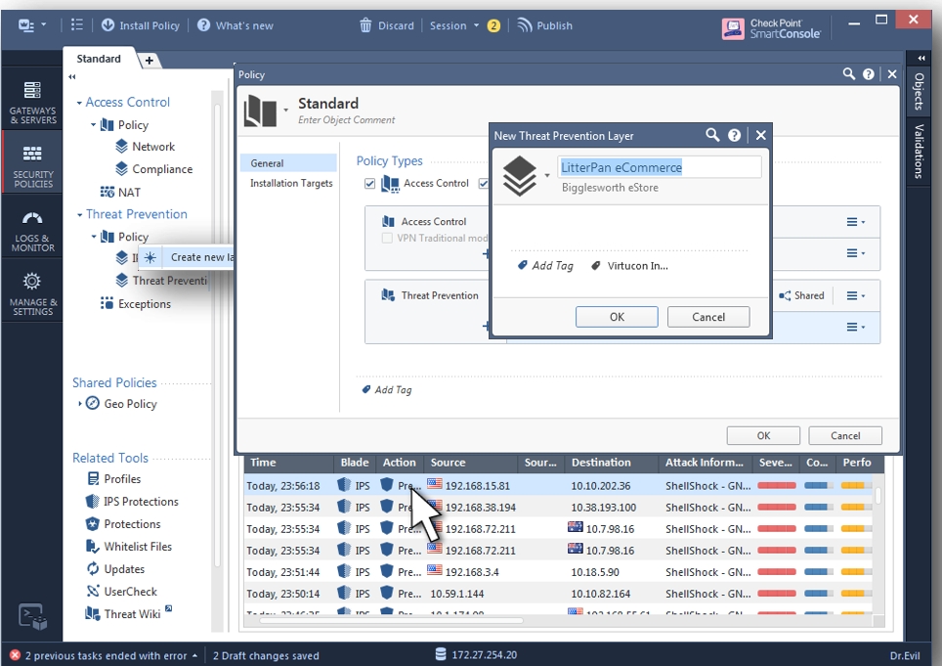The image size is (942, 666).
Task: Open the Threat Prevention layer options menu
Action: click(855, 295)
